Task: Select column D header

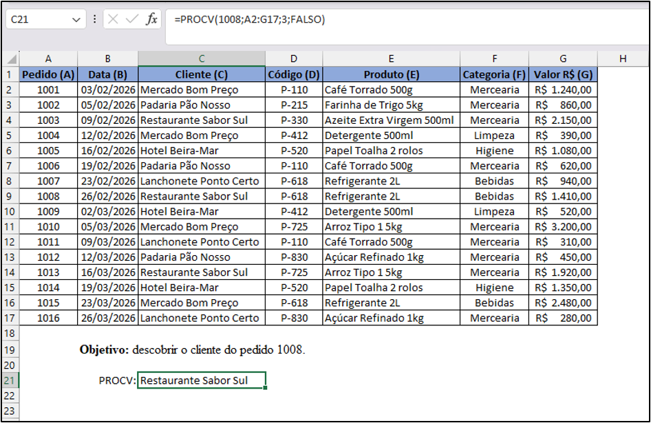Action: [294, 58]
